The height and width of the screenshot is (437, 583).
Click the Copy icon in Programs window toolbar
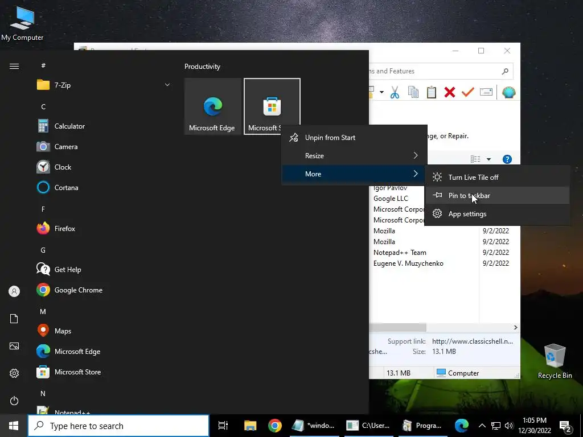tap(413, 92)
